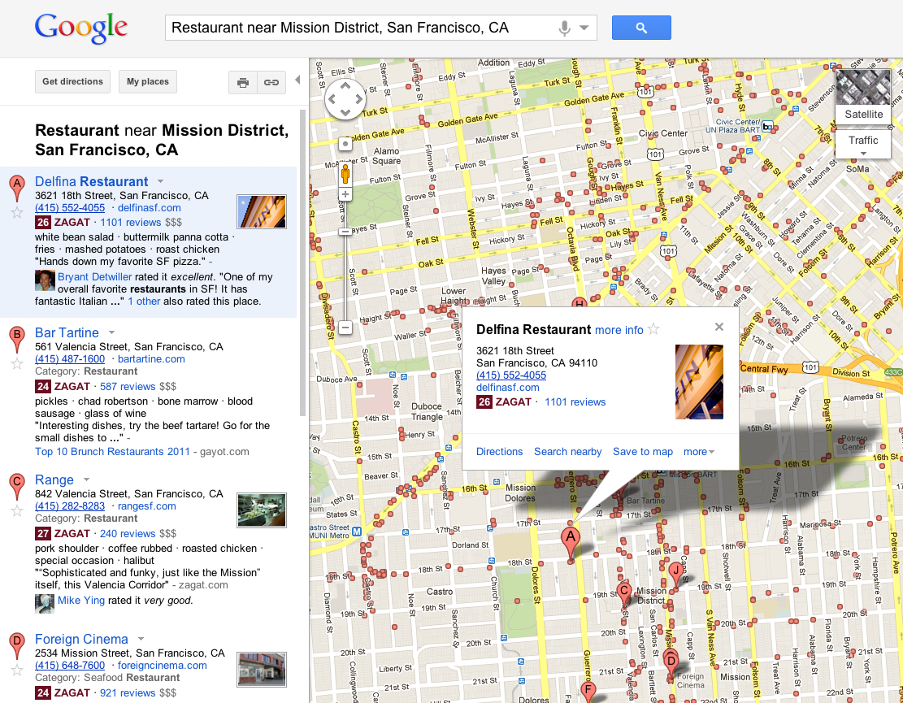Click the Foreign Cinema photo thumbnail
The image size is (903, 703).
[261, 670]
